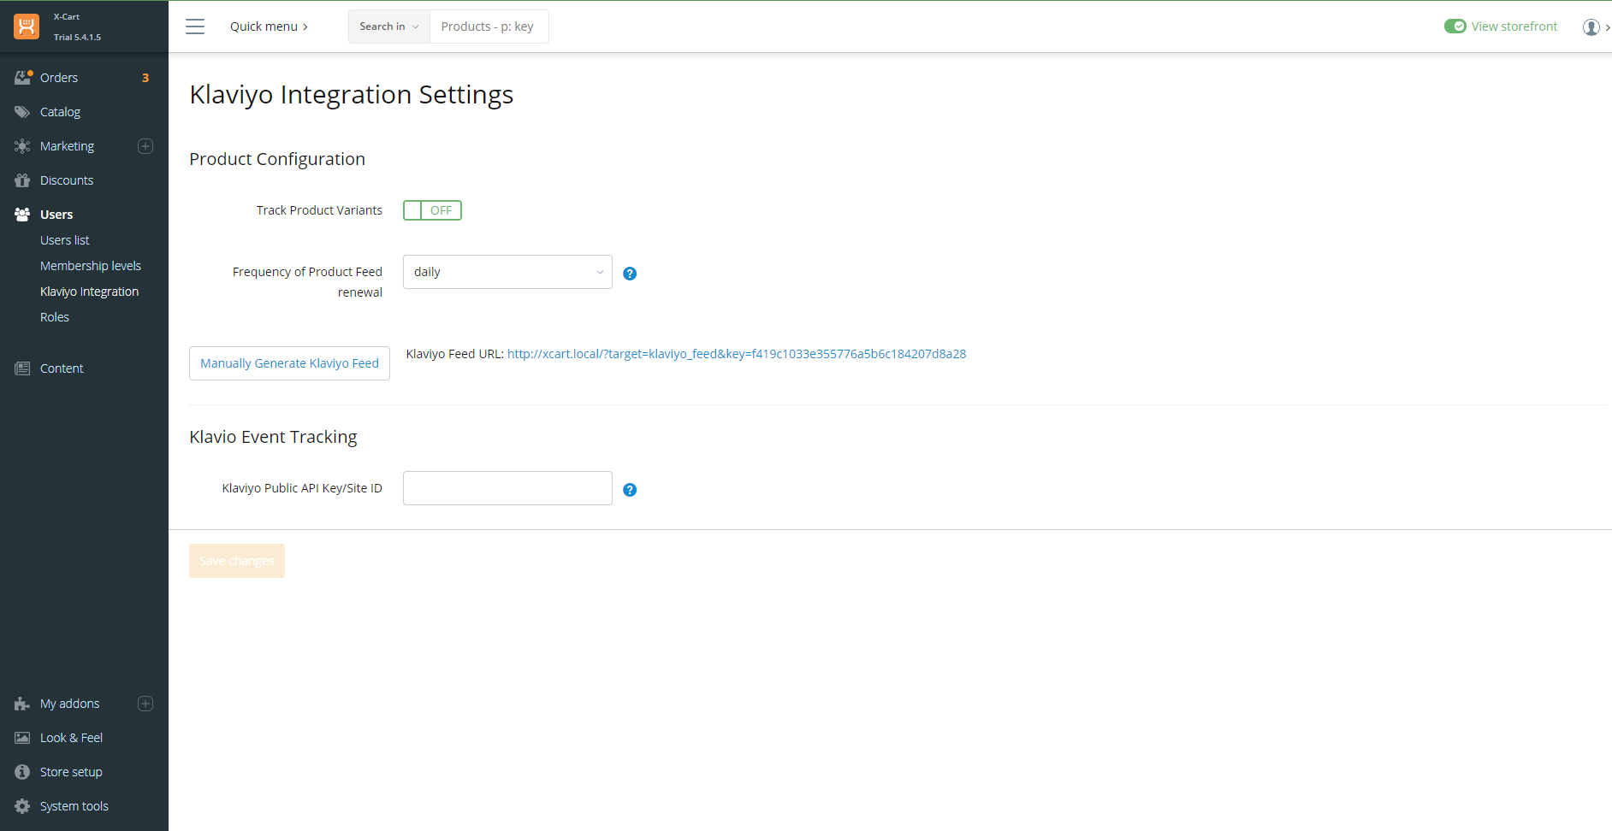The width and height of the screenshot is (1612, 831).
Task: Open the hamburger menu icon
Action: point(195,27)
